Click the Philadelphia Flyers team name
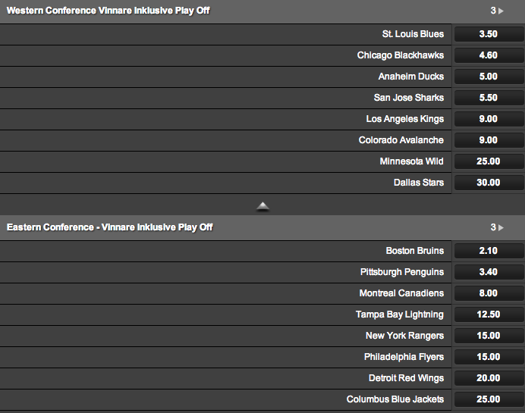Image resolution: width=525 pixels, height=413 pixels. click(x=404, y=357)
